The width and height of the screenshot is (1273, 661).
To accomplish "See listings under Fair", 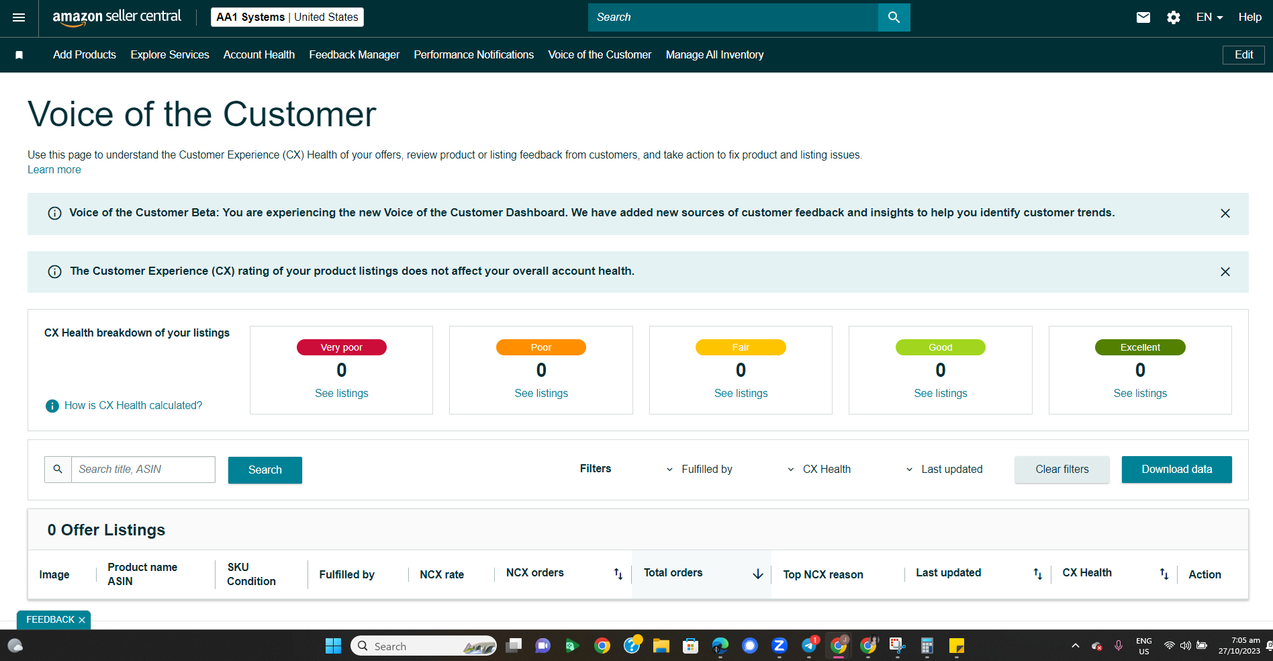I will (x=741, y=394).
